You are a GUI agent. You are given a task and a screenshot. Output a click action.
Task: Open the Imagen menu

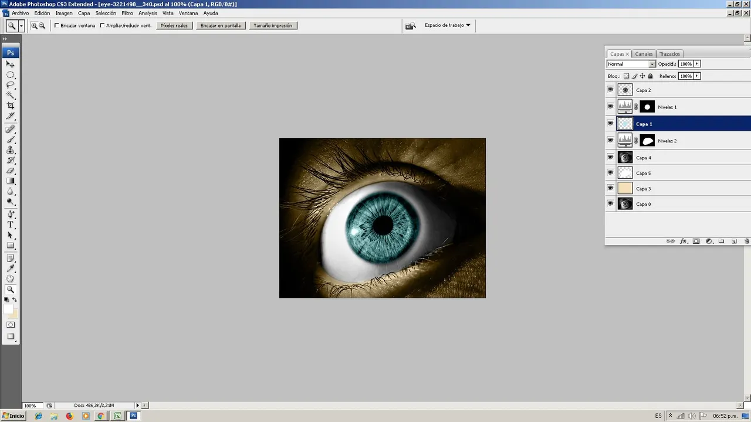64,13
